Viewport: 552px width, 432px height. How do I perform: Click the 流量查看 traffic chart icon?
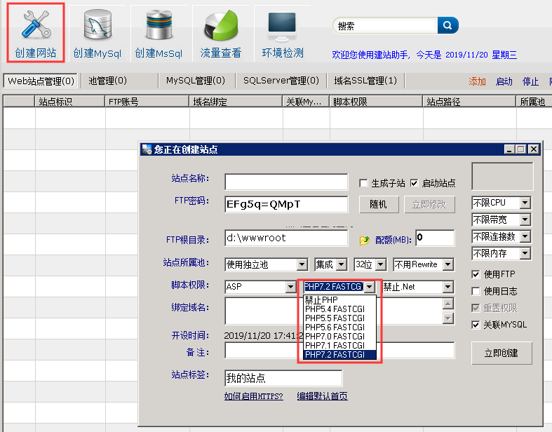point(221,25)
